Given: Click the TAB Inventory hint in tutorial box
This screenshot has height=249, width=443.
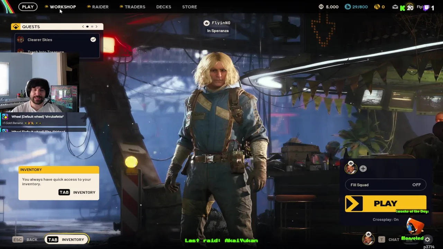Looking at the screenshot, I should 77,192.
